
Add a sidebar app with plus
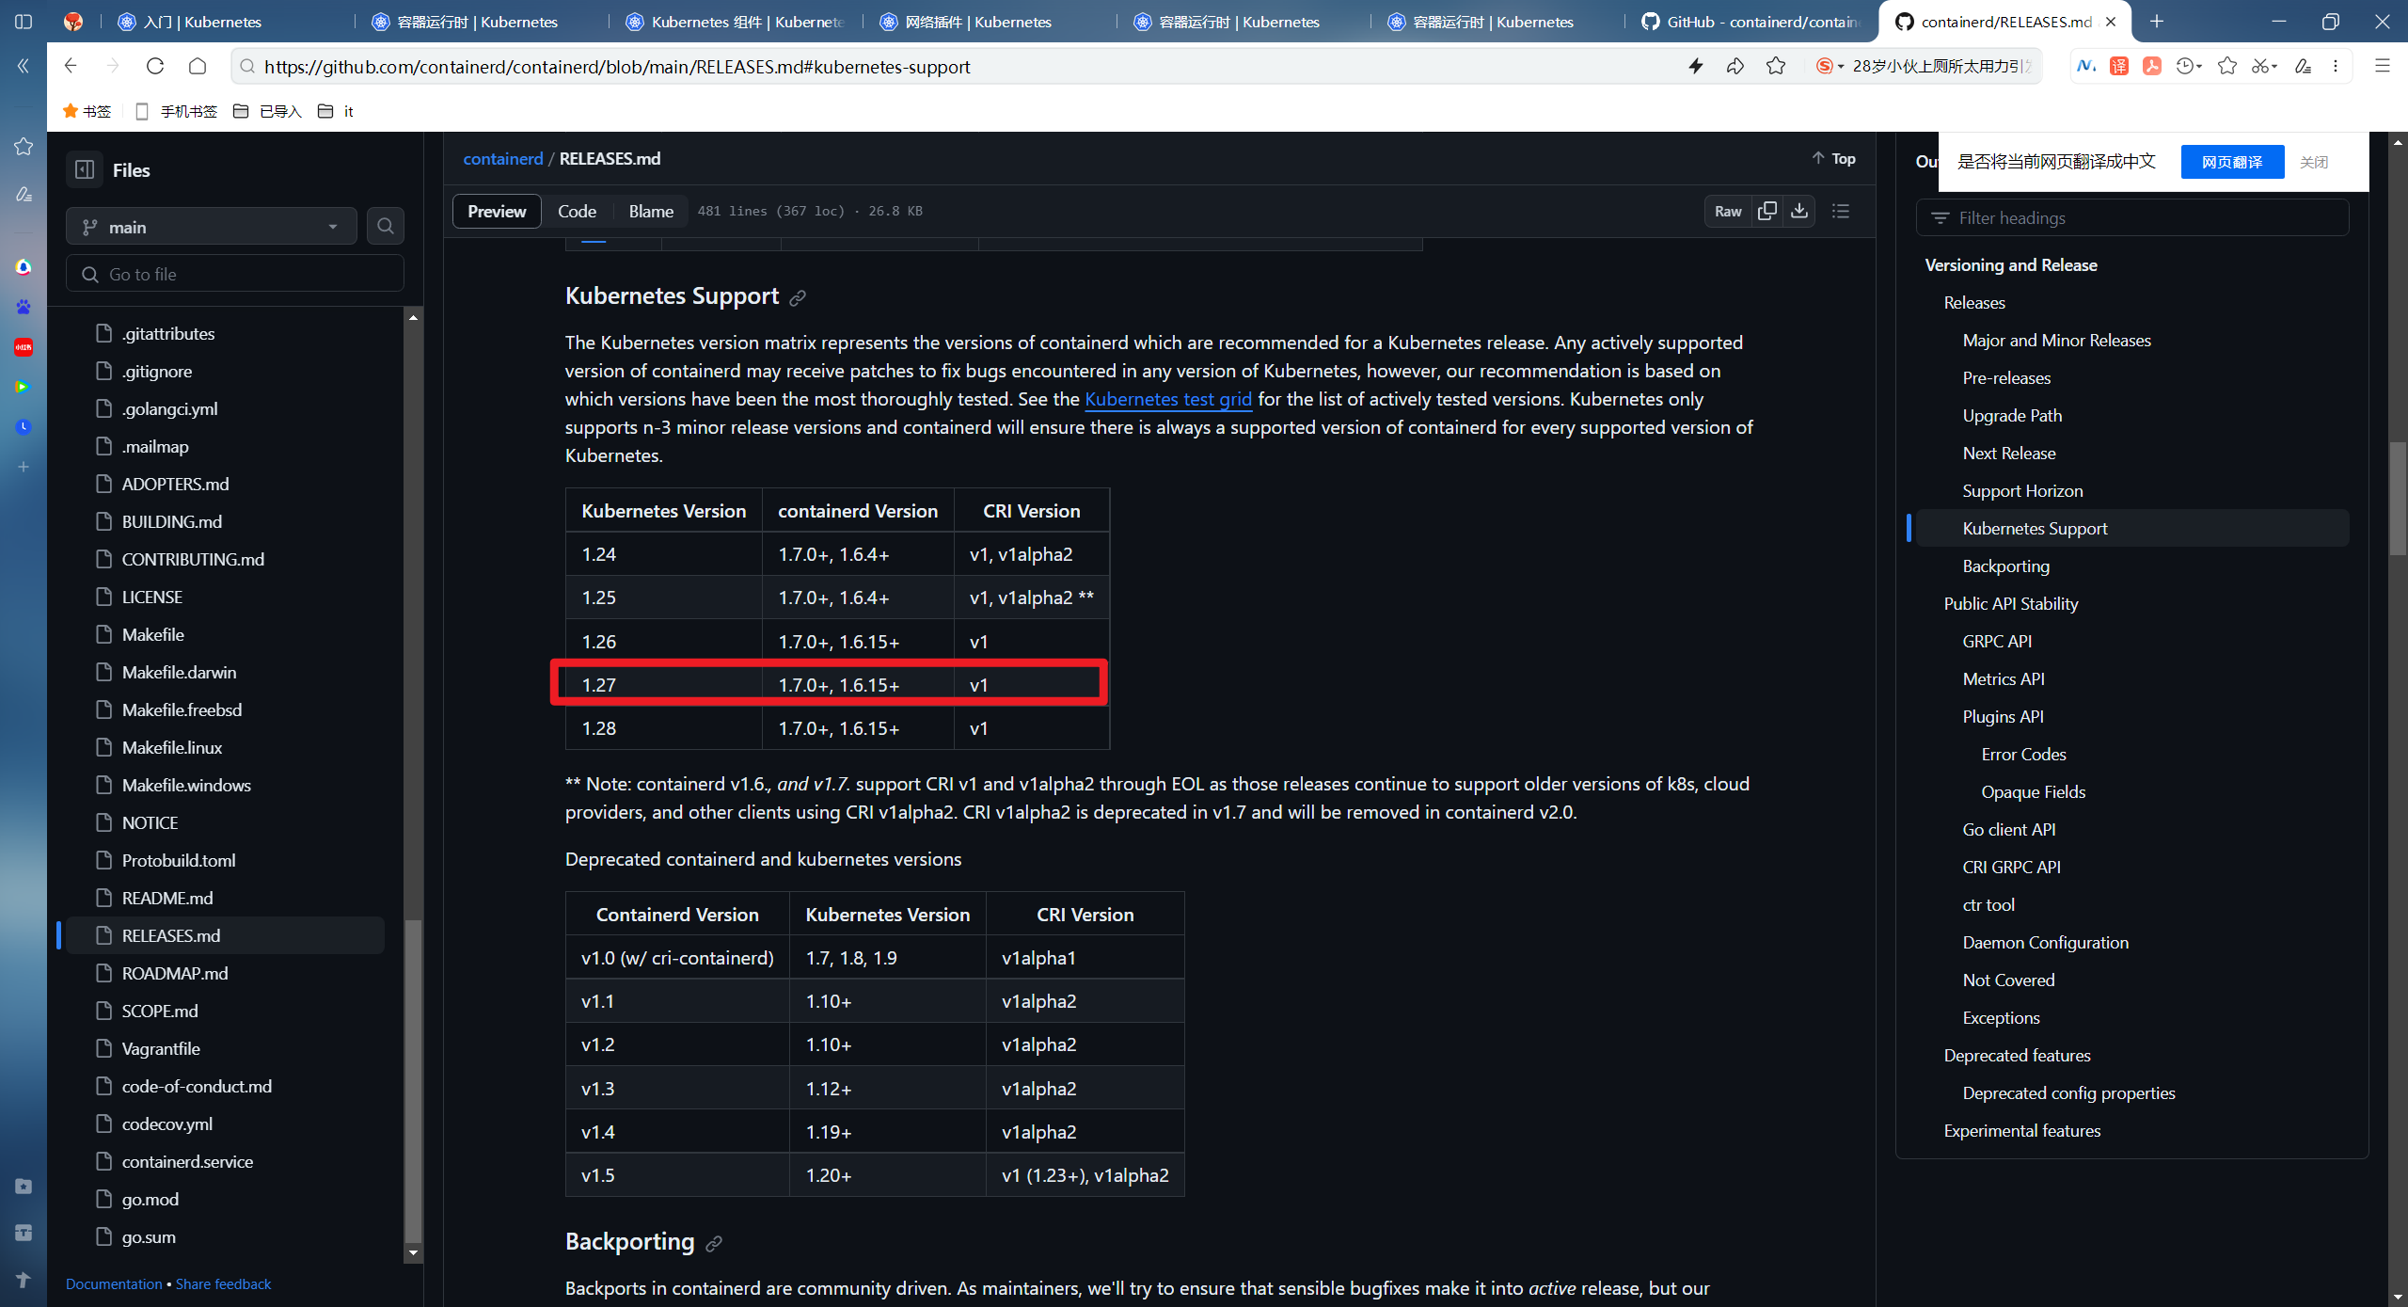pos(24,467)
